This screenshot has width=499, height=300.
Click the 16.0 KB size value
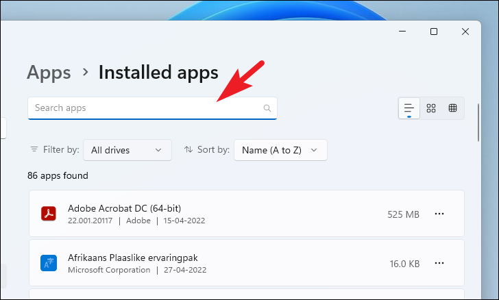[x=405, y=264]
